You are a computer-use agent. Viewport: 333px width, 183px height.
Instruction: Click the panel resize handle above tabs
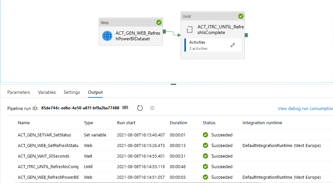click(173, 84)
